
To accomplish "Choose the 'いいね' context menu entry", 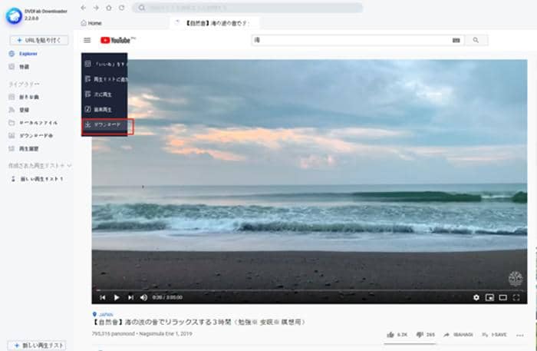I will [104, 64].
